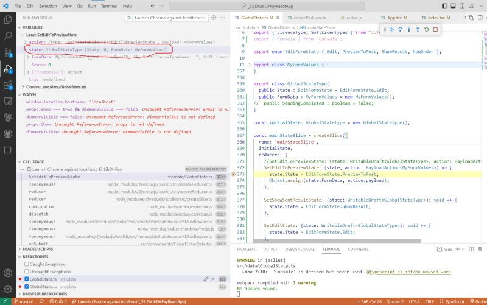Stop the debug session
Screen dimensions: 487x305
(435, 29)
